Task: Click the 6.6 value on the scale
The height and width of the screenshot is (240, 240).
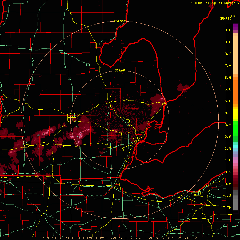Action: pyautogui.click(x=228, y=77)
